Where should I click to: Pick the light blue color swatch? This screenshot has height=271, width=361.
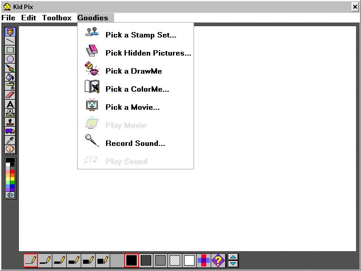coord(8,186)
